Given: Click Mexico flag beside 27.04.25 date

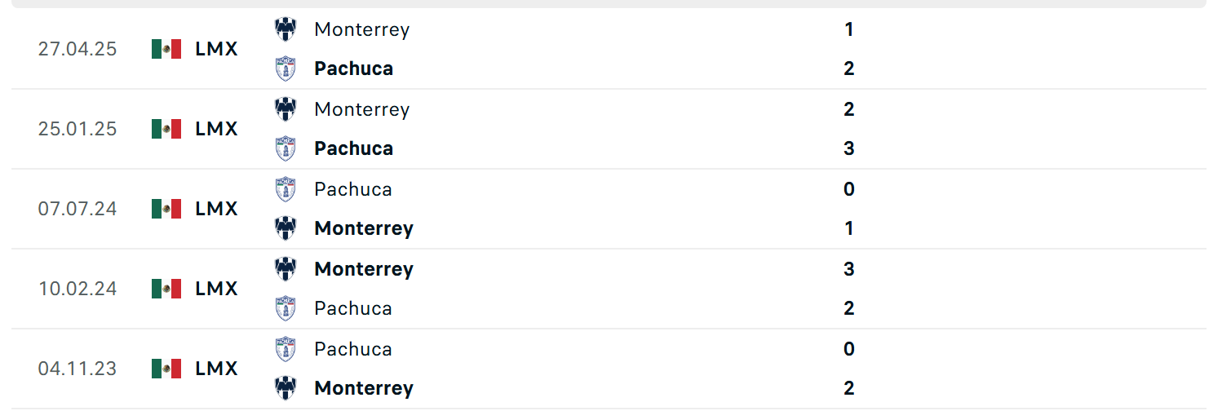Looking at the screenshot, I should [166, 49].
